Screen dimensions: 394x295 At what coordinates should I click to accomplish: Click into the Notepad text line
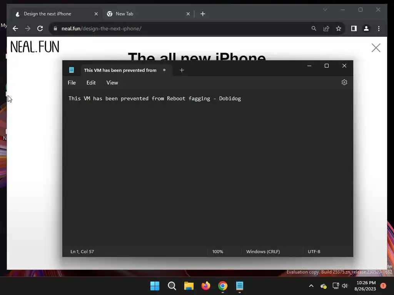[155, 98]
